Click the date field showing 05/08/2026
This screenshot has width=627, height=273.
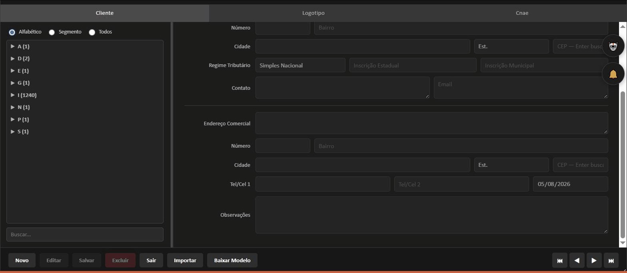571,184
